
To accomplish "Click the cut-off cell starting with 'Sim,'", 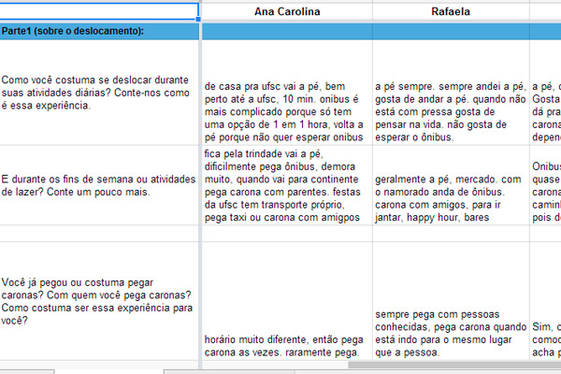I will coord(546,338).
